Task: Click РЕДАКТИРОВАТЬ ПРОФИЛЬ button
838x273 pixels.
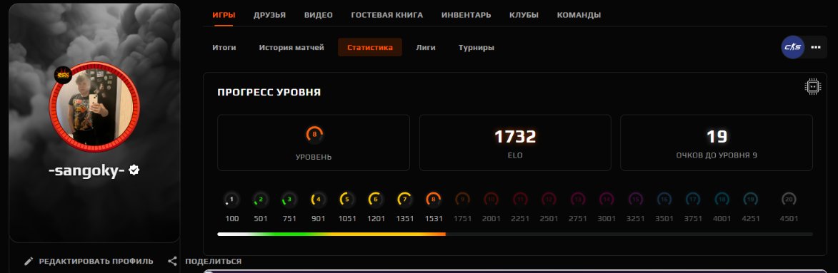Action: (89, 262)
